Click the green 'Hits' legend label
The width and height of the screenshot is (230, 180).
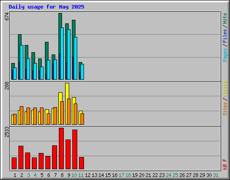(x=225, y=18)
